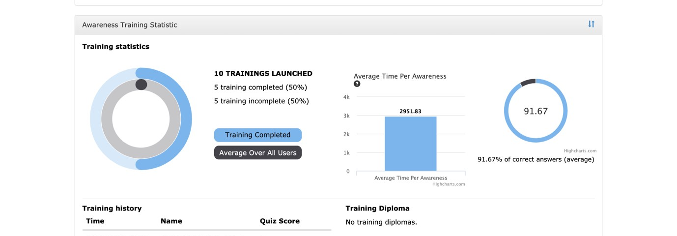Screen dimensions: 677x236
Task: Click the Awareness Training Statistic panel title
Action: (130, 25)
